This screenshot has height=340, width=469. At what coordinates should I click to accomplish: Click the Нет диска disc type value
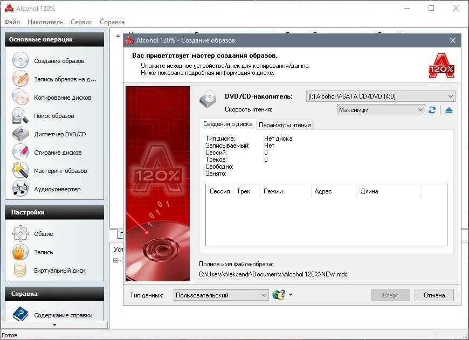[x=278, y=138]
